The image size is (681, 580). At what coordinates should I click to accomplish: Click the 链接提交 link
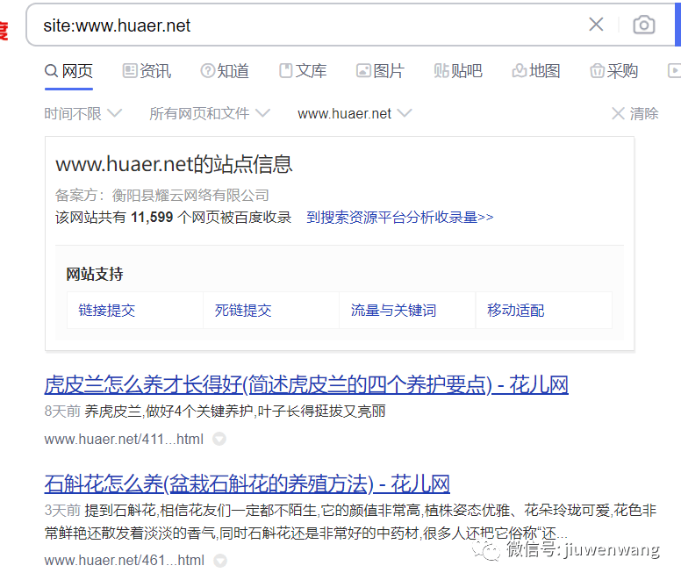pos(107,311)
